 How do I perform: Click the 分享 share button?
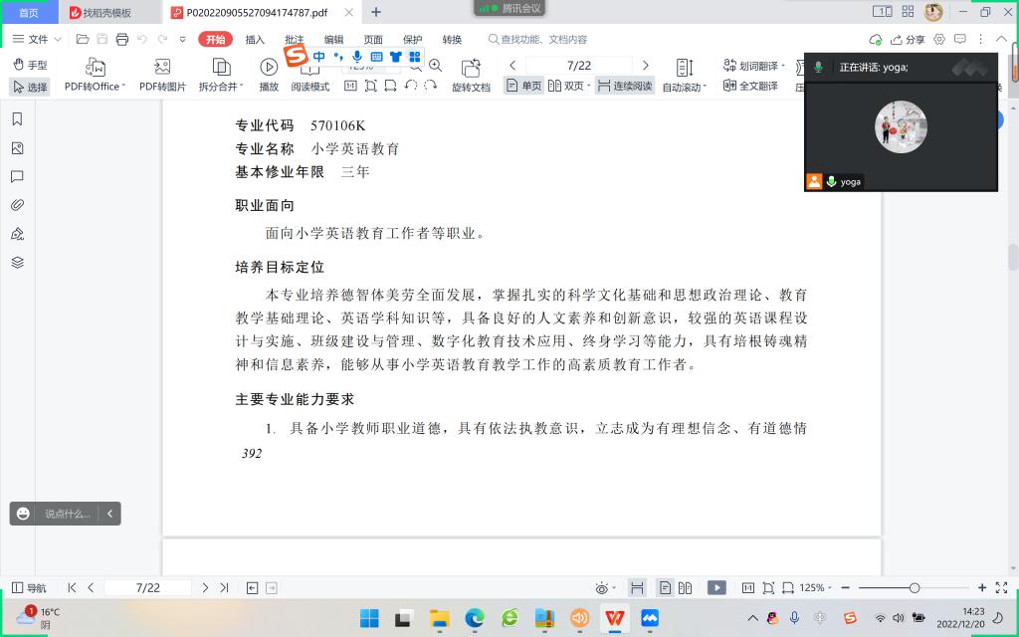tap(908, 40)
